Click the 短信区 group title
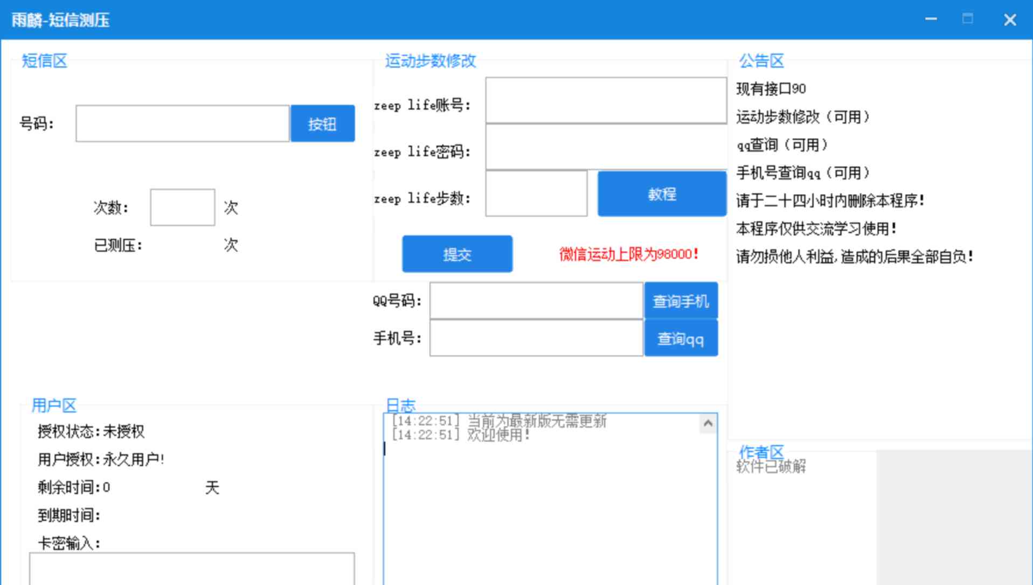This screenshot has height=585, width=1033. [x=44, y=61]
